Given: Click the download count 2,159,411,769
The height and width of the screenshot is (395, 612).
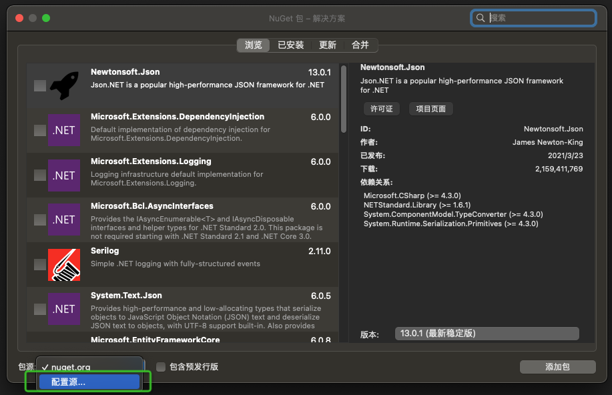Looking at the screenshot, I should pos(559,169).
